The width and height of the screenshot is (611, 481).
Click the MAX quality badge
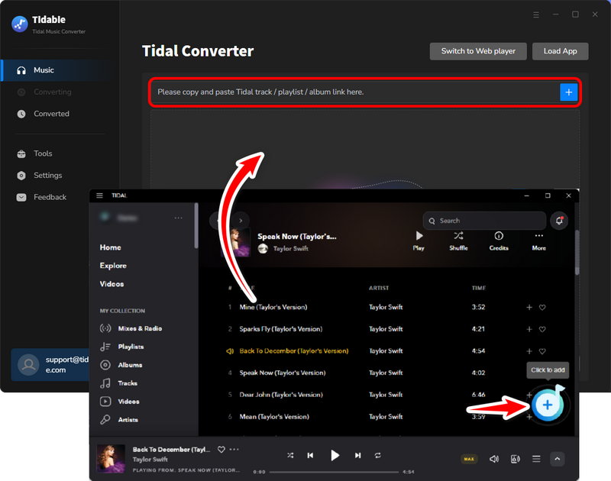click(x=469, y=459)
